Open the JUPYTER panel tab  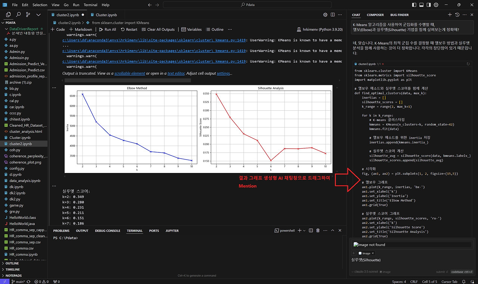pyautogui.click(x=172, y=231)
